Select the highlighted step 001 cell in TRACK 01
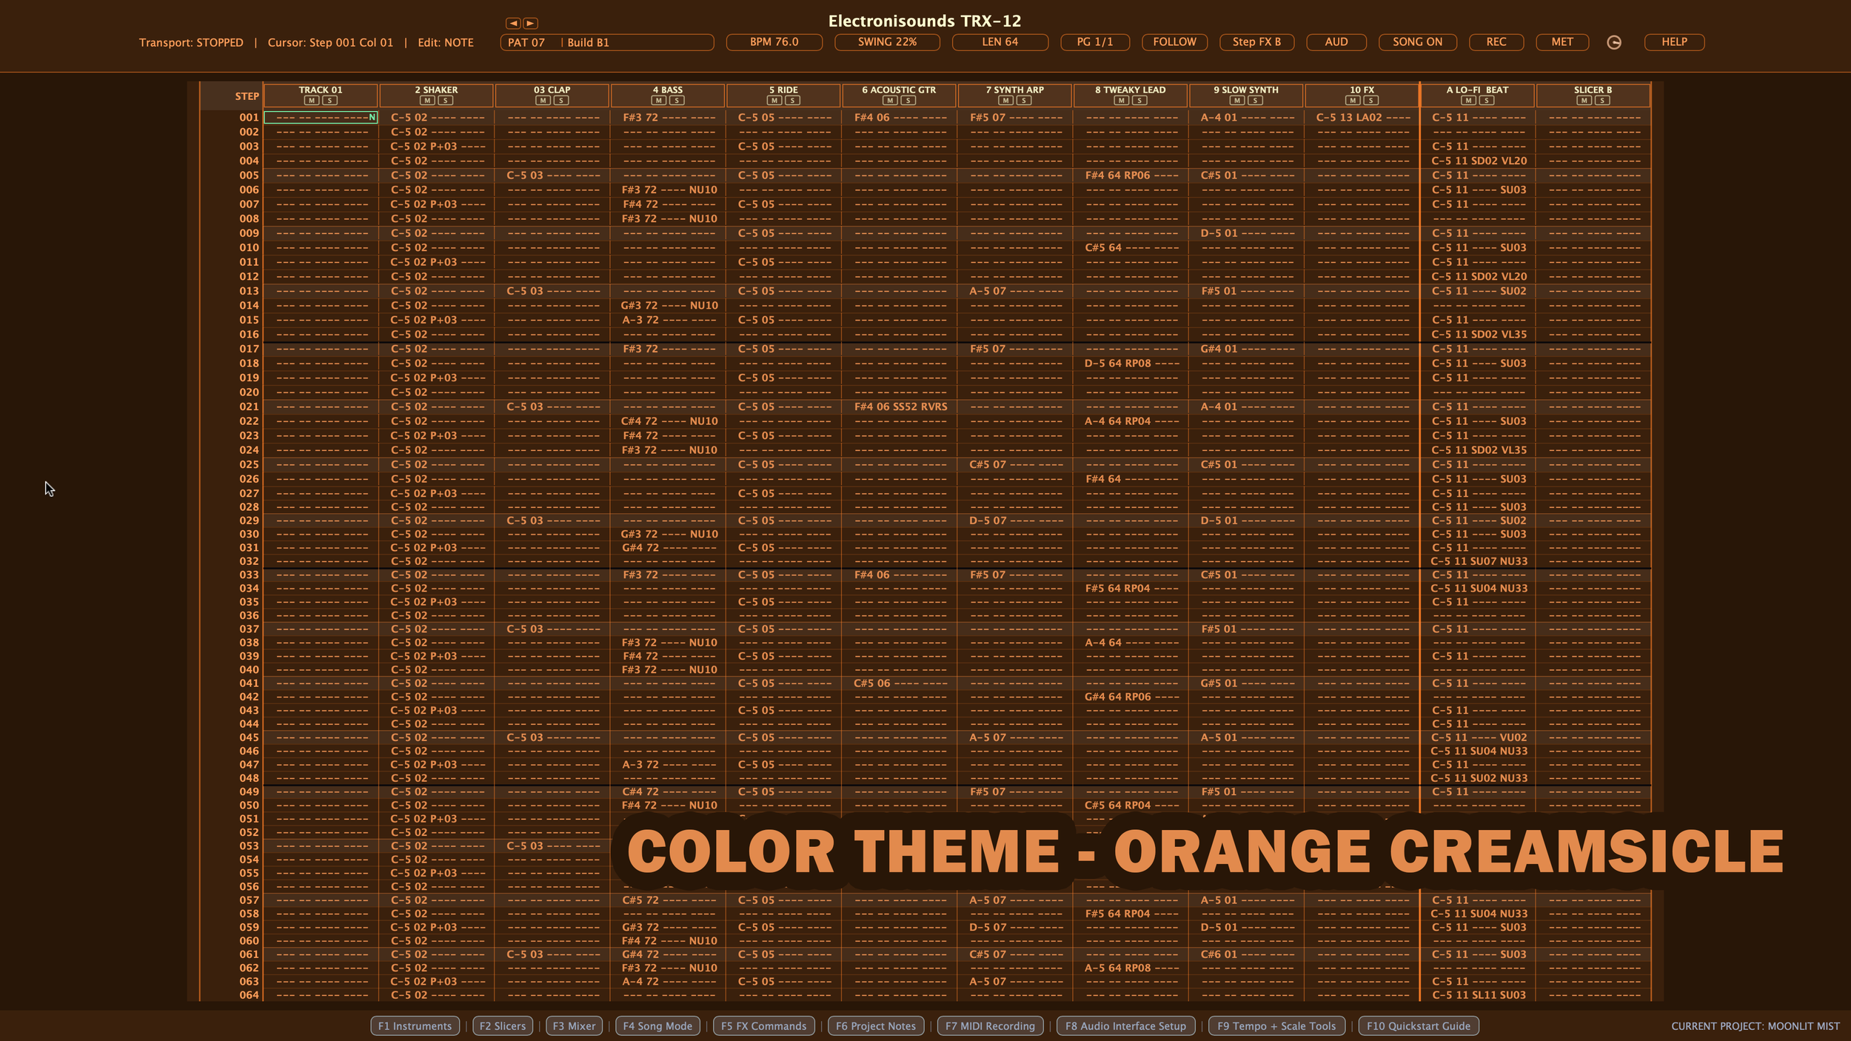 point(321,117)
